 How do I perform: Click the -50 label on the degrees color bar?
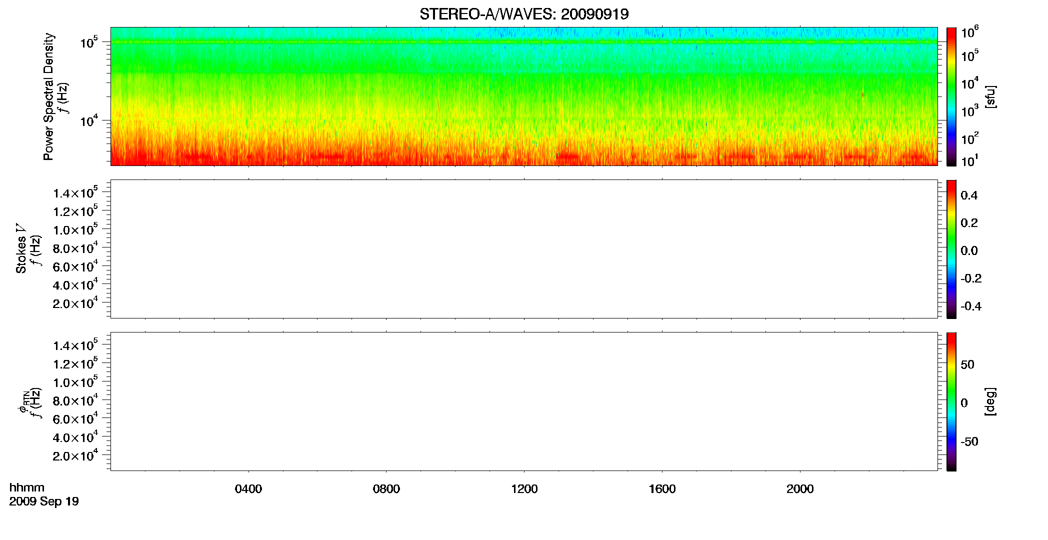[969, 442]
